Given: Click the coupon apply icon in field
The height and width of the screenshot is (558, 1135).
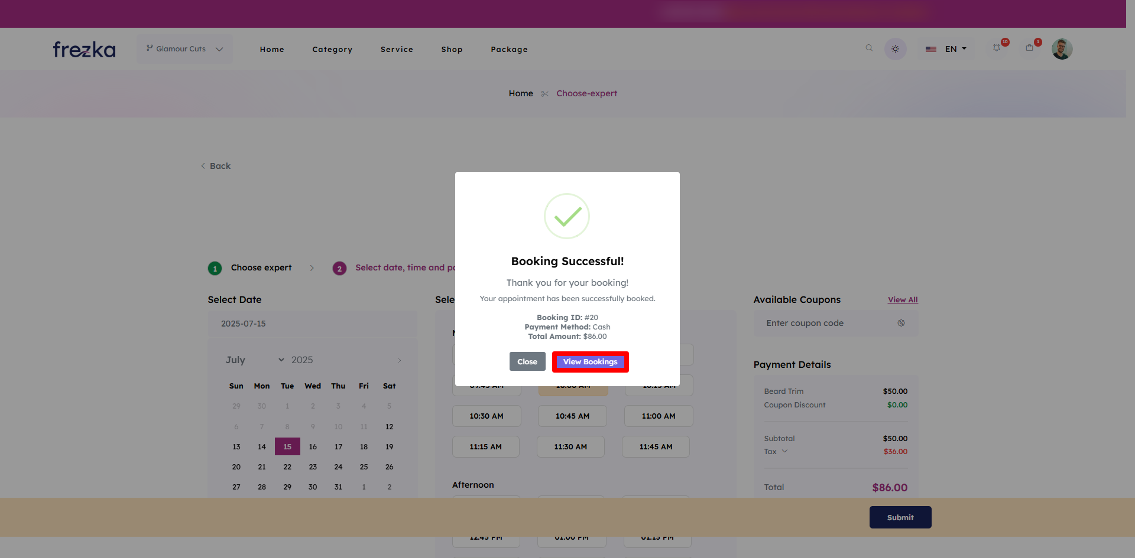Looking at the screenshot, I should click(x=901, y=323).
